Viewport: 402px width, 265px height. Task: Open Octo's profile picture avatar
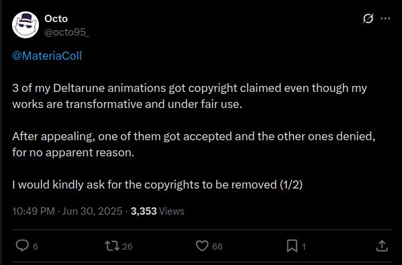(x=26, y=25)
